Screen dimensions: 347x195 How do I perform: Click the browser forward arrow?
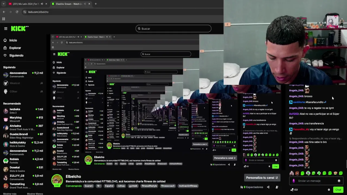10,12
